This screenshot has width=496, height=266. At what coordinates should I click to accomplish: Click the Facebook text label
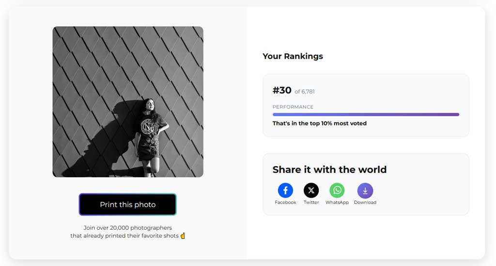(x=285, y=203)
